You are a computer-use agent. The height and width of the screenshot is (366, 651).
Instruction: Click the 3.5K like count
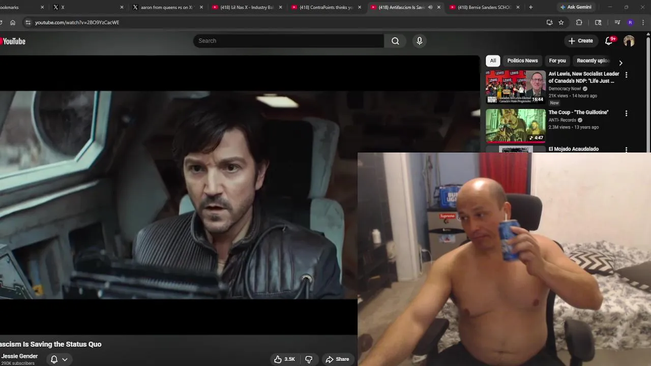(x=289, y=359)
